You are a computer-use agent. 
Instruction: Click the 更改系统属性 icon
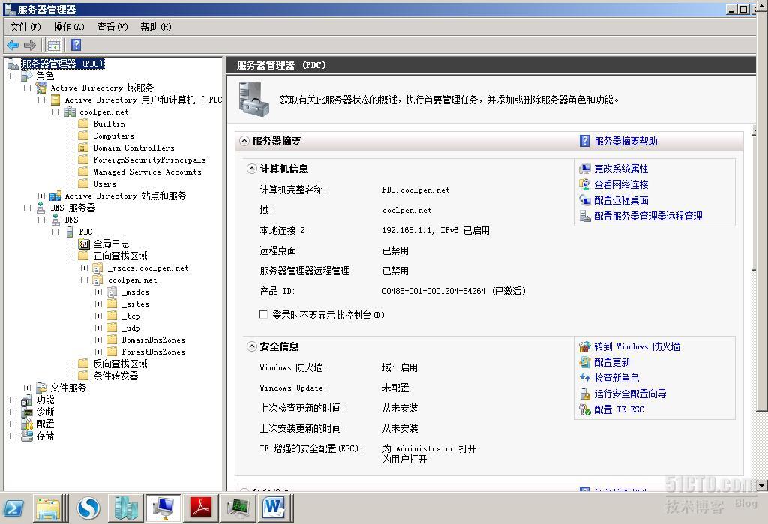coord(585,169)
